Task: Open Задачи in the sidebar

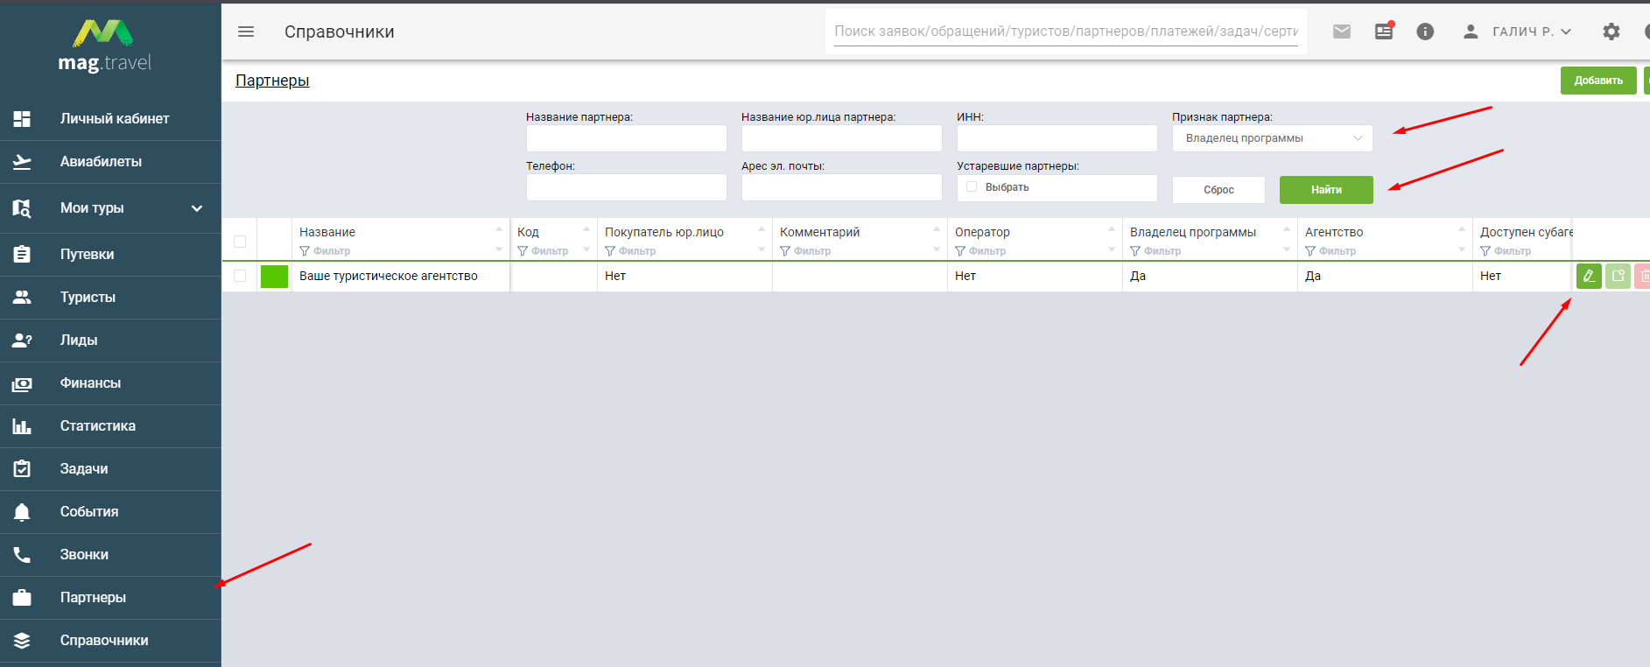Action: coord(110,469)
